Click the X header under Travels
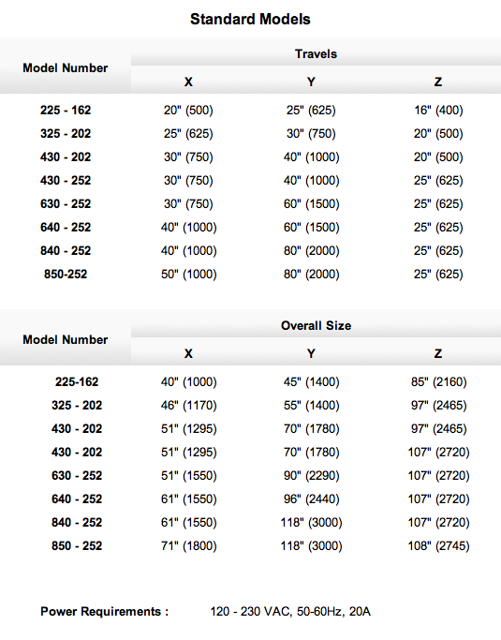The height and width of the screenshot is (640, 501). (x=188, y=82)
